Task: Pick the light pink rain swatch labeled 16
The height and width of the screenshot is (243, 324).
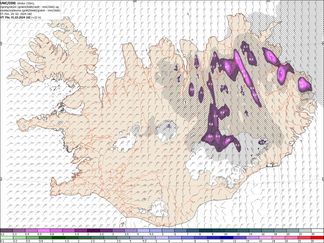Action: point(265,238)
